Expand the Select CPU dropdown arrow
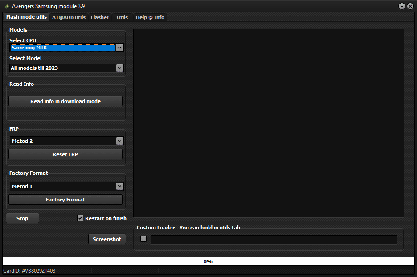The height and width of the screenshot is (277, 417). tap(120, 48)
